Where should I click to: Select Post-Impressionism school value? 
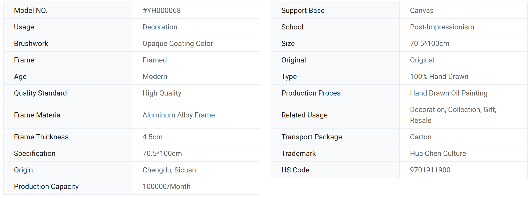442,27
